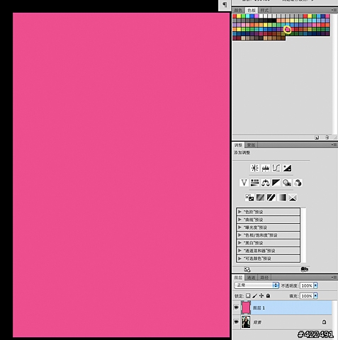
Task: Add a Brightness/Contrast adjustment
Action: point(254,168)
